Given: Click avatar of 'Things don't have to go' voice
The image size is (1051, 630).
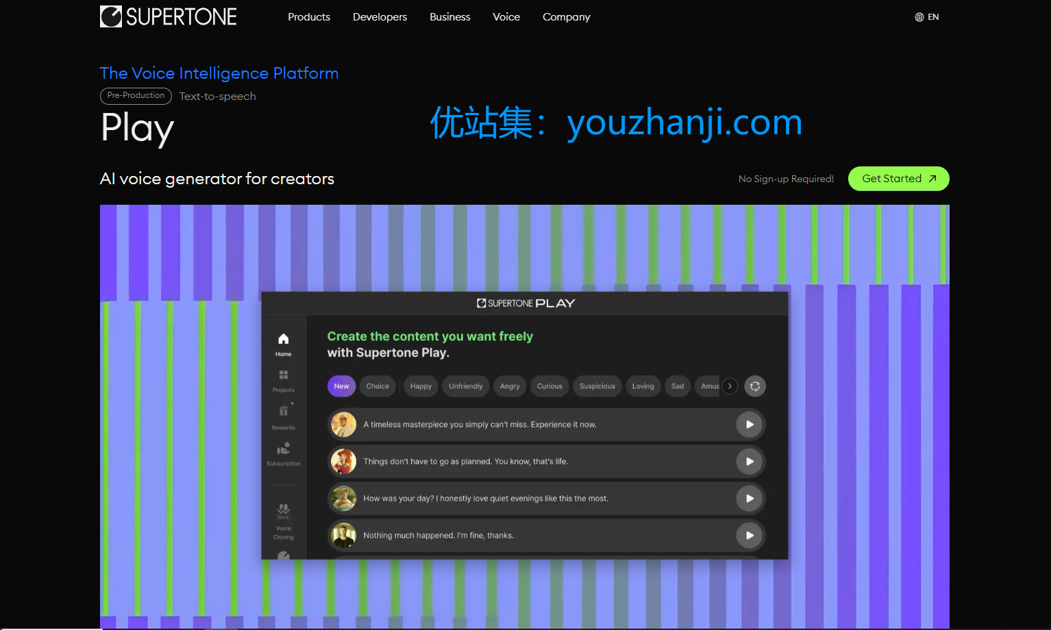Looking at the screenshot, I should (343, 462).
